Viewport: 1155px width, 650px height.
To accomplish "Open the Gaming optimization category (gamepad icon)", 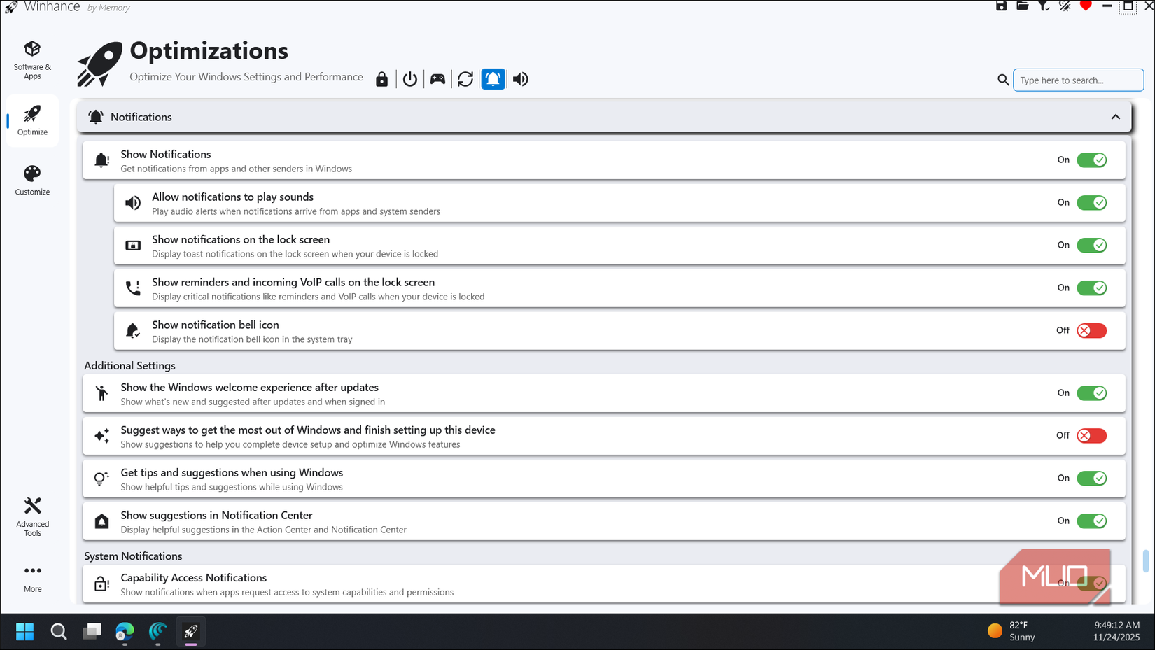I will point(437,78).
